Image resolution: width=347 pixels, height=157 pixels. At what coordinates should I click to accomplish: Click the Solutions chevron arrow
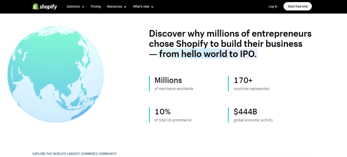(83, 7)
